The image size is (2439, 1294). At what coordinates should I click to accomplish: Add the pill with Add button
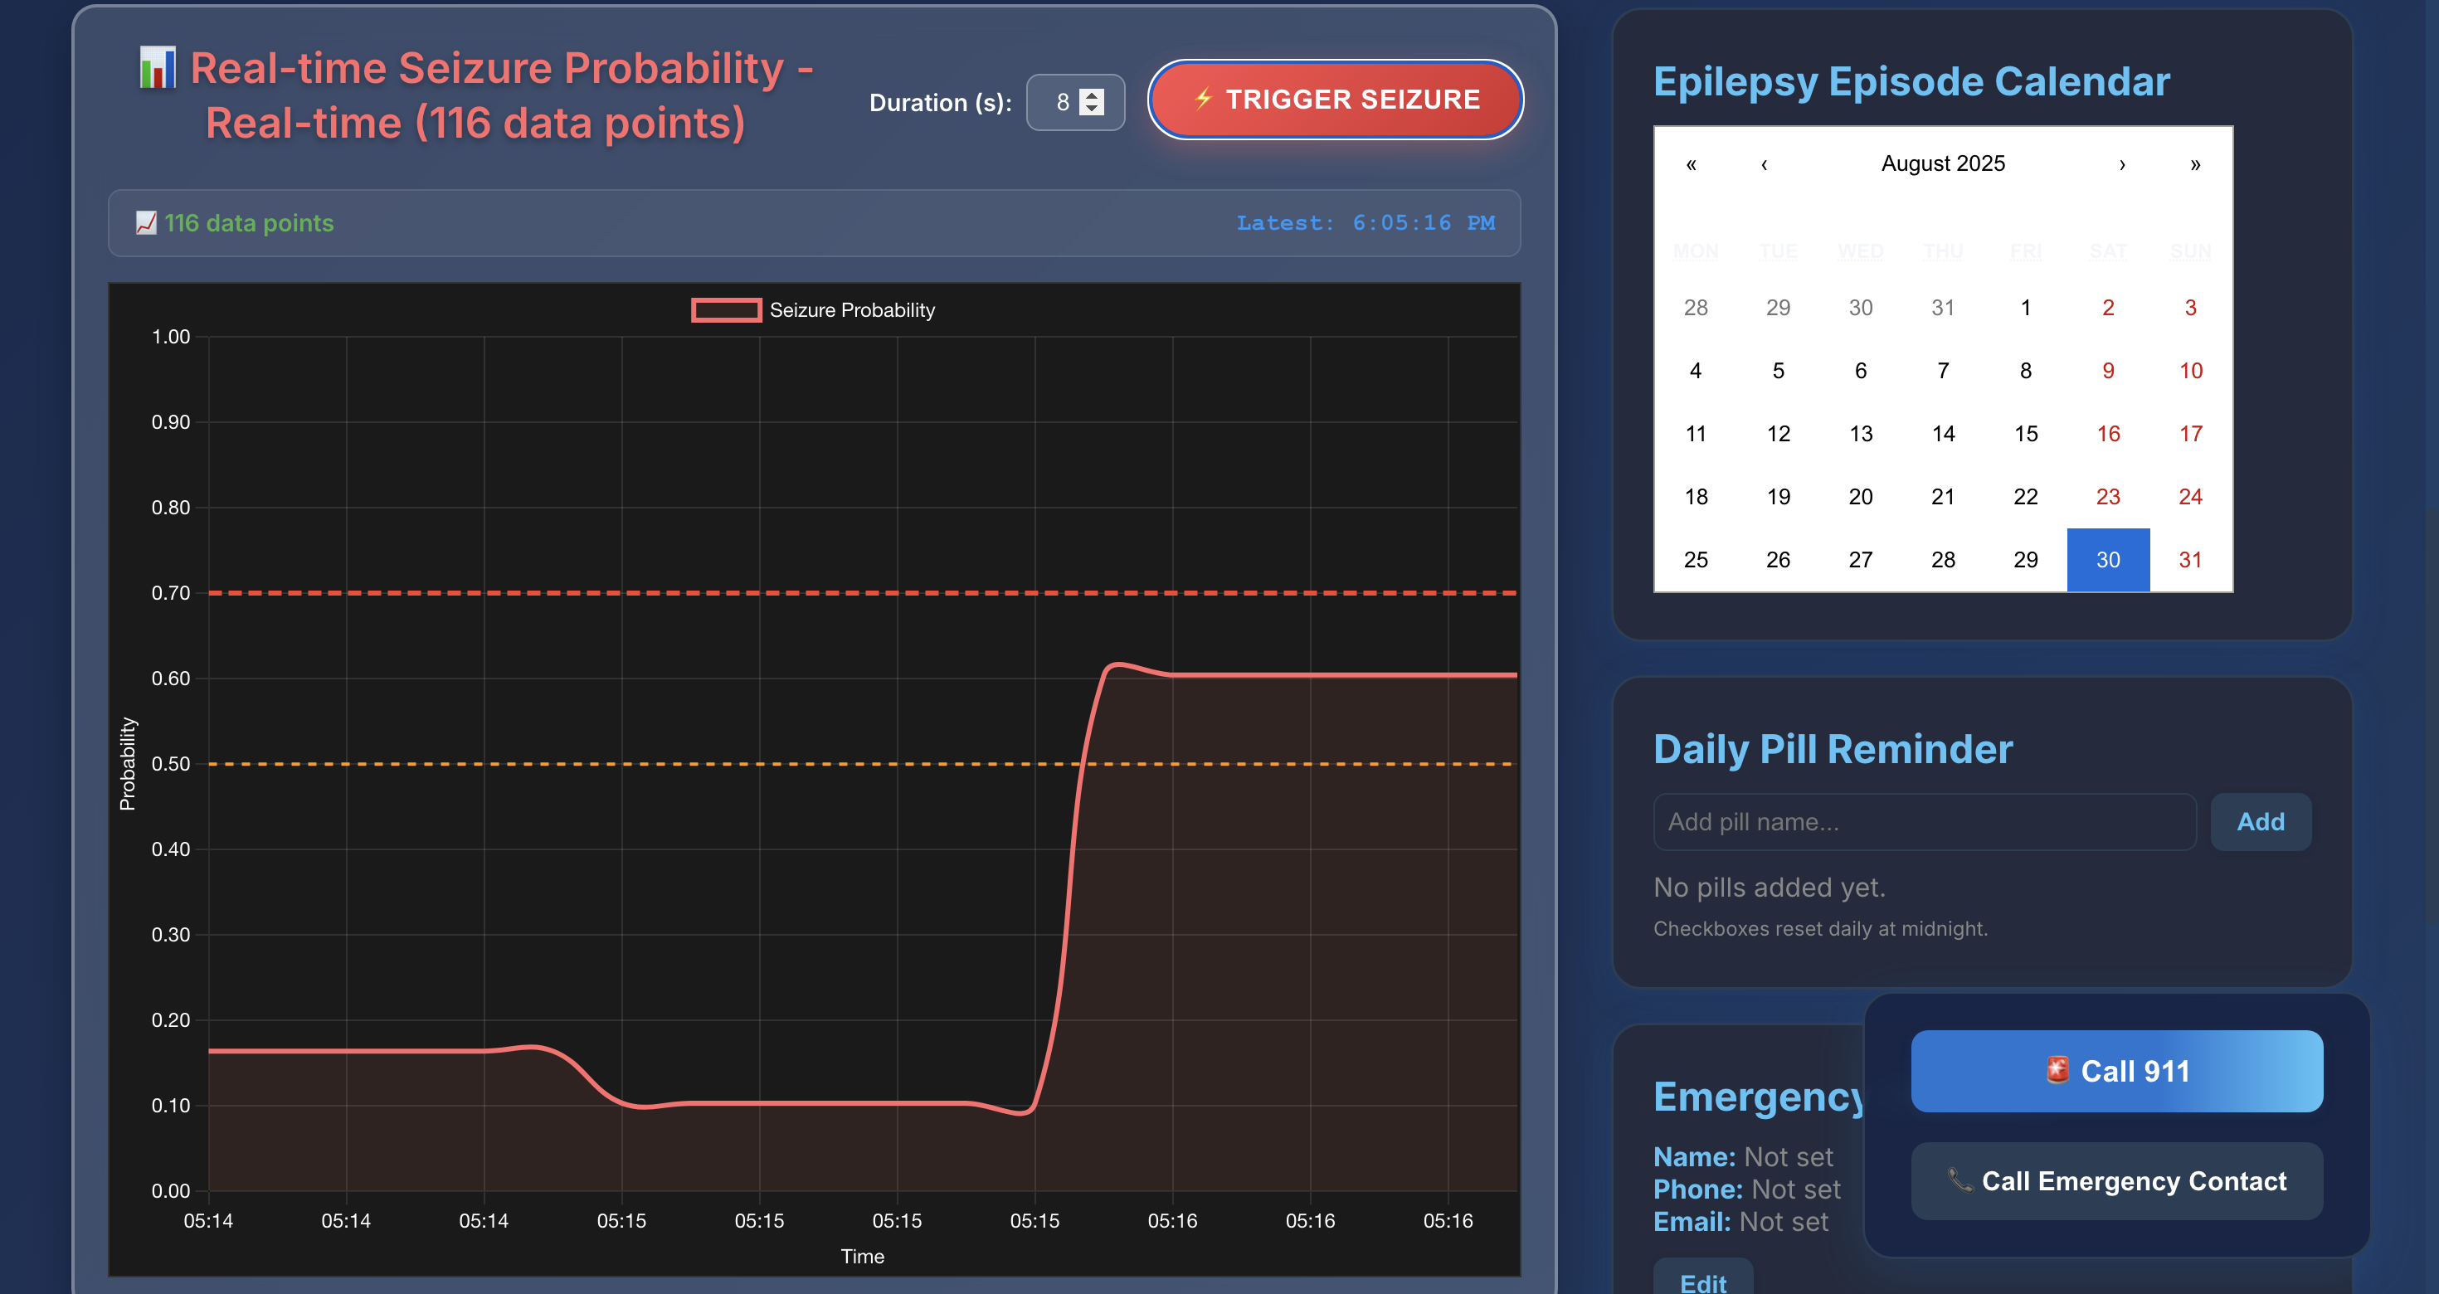click(x=2260, y=822)
